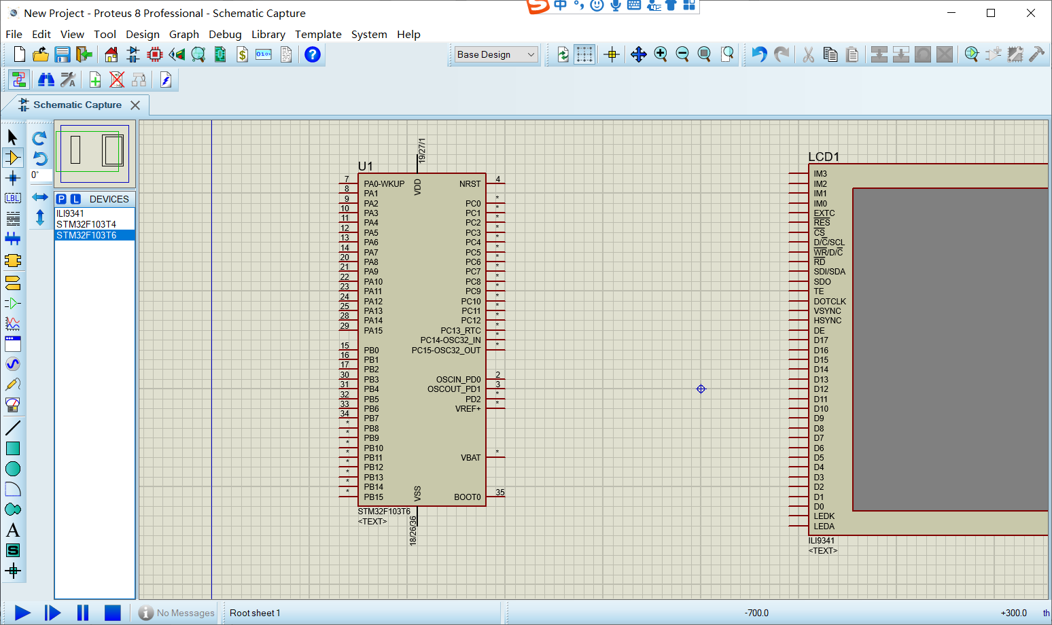This screenshot has height=625, width=1052.
Task: Select 2D Graphics Circle tool
Action: (12, 469)
